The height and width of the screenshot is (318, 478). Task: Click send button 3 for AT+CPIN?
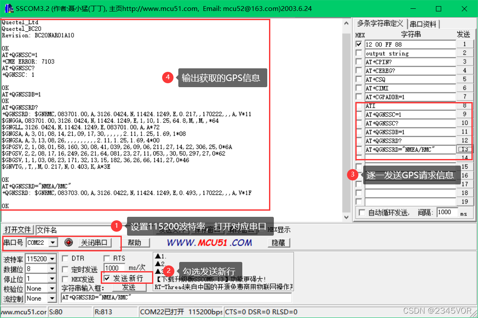(x=464, y=62)
